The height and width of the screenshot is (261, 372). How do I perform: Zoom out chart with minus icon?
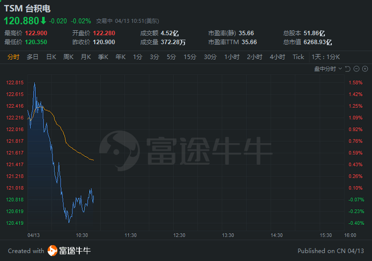(356, 69)
